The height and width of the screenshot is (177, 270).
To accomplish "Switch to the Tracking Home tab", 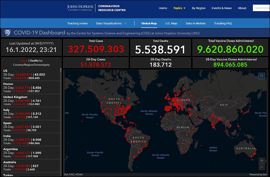I will [x=77, y=23].
